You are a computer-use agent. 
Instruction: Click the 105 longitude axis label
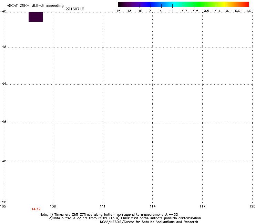pos(3,206)
